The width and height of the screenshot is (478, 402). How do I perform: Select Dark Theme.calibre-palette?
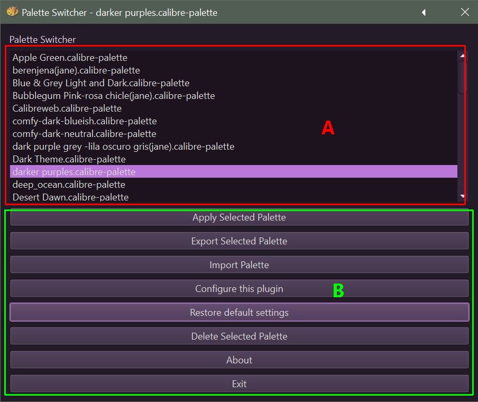click(x=234, y=159)
